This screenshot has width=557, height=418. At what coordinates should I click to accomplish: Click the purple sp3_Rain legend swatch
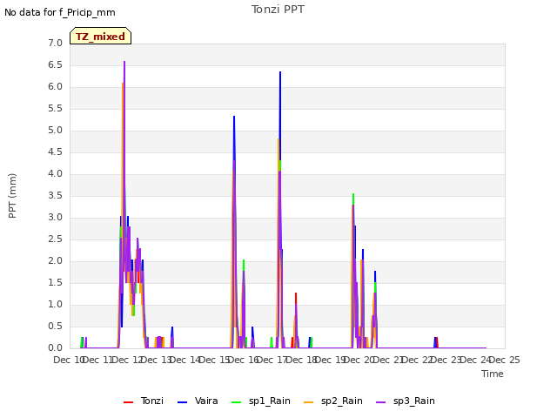coord(381,402)
